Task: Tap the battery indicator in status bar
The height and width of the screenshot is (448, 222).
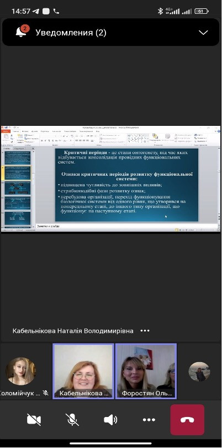Action: [x=202, y=11]
